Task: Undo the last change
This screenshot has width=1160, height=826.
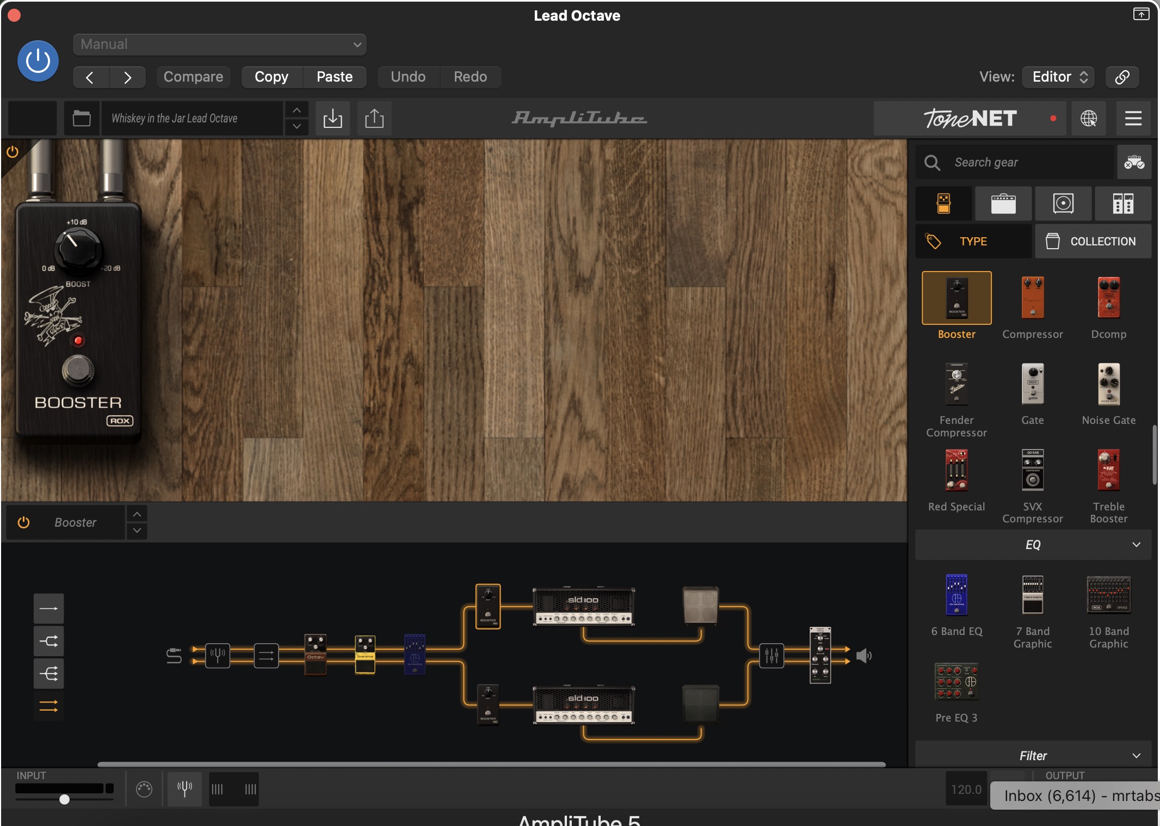Action: click(408, 76)
